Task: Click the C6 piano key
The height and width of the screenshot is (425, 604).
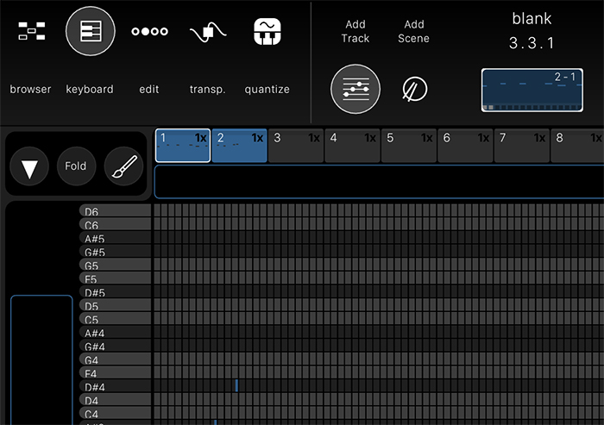Action: click(x=115, y=224)
